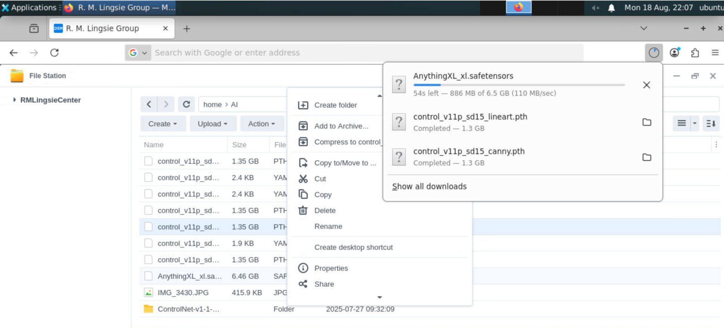Image resolution: width=724 pixels, height=328 pixels.
Task: Open the Action dropdown button
Action: pyautogui.click(x=261, y=124)
